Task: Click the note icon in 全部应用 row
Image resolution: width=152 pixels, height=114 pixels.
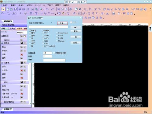Action: coord(25,36)
